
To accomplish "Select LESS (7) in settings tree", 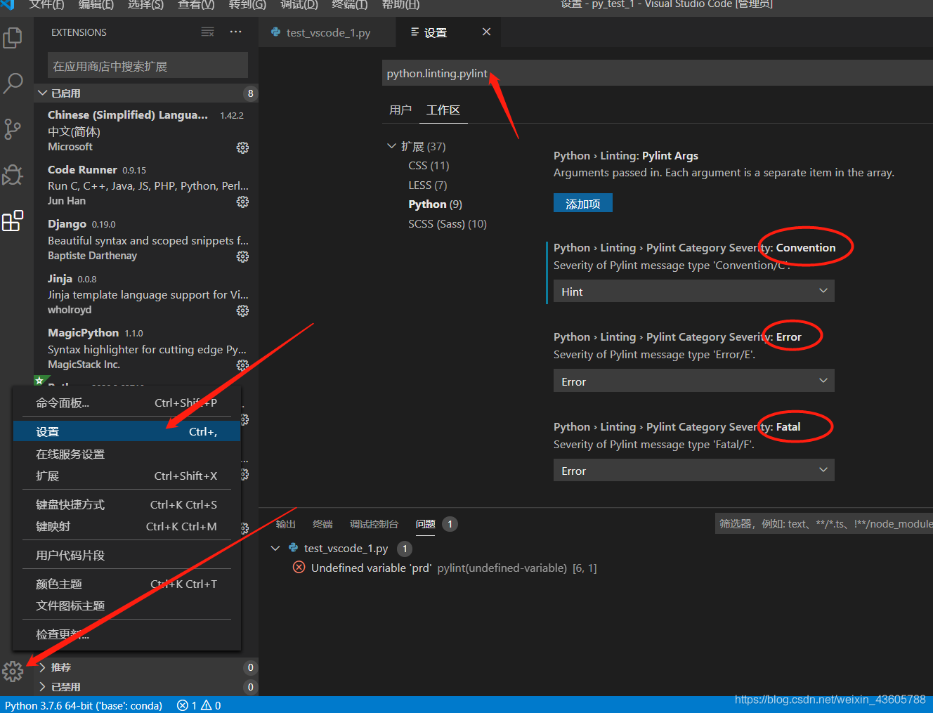I will click(427, 185).
